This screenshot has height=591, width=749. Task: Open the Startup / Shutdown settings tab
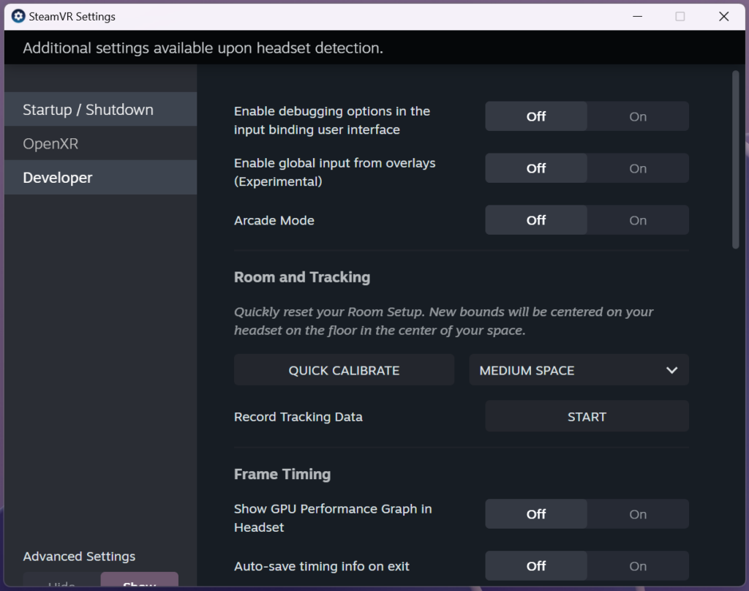[100, 110]
